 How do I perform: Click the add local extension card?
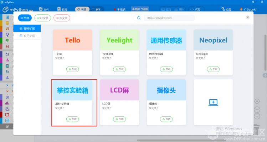coord(213,102)
